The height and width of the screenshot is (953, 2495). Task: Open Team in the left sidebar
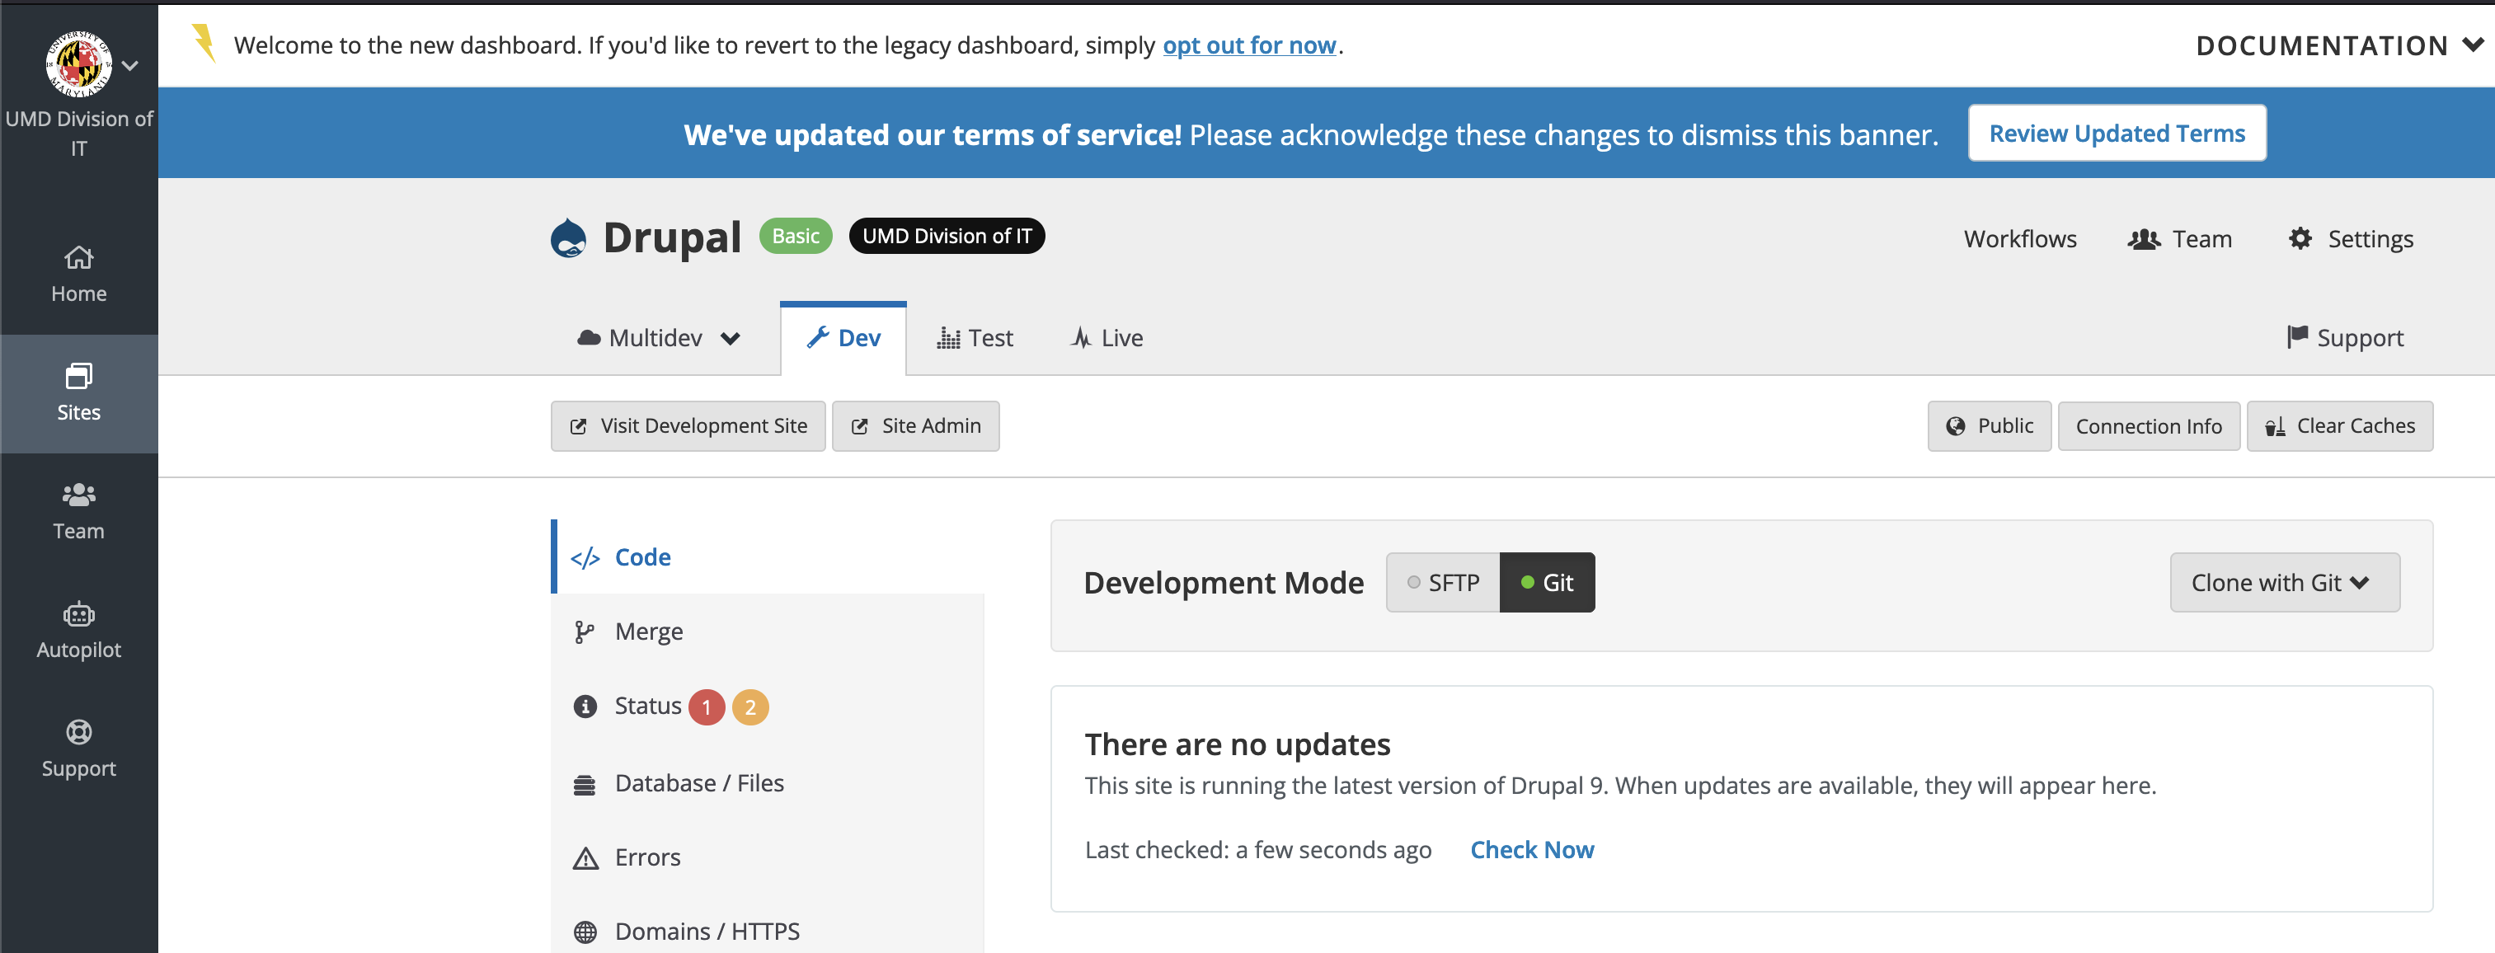[x=78, y=512]
